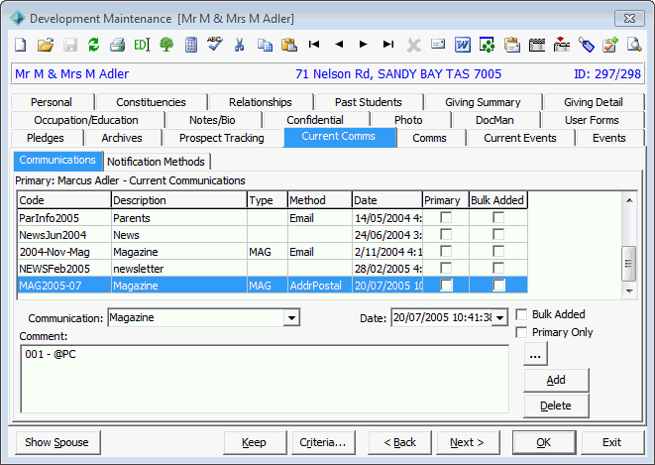Click the Copy pages icon
The image size is (655, 465).
265,45
